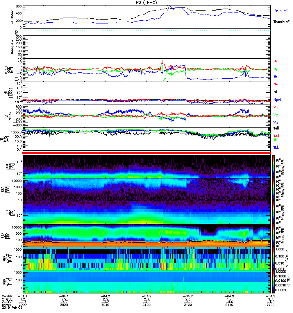This screenshot has height=313, width=293.
Task: Click the black Te-parallel legend label
Action: point(276,128)
